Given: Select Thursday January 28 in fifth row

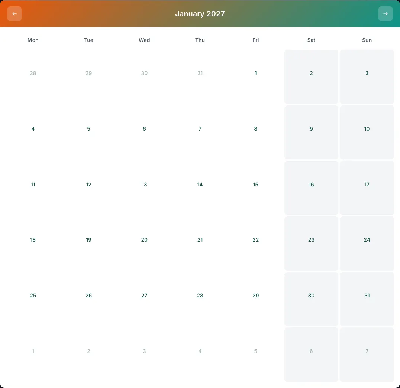Looking at the screenshot, I should 200,299.
